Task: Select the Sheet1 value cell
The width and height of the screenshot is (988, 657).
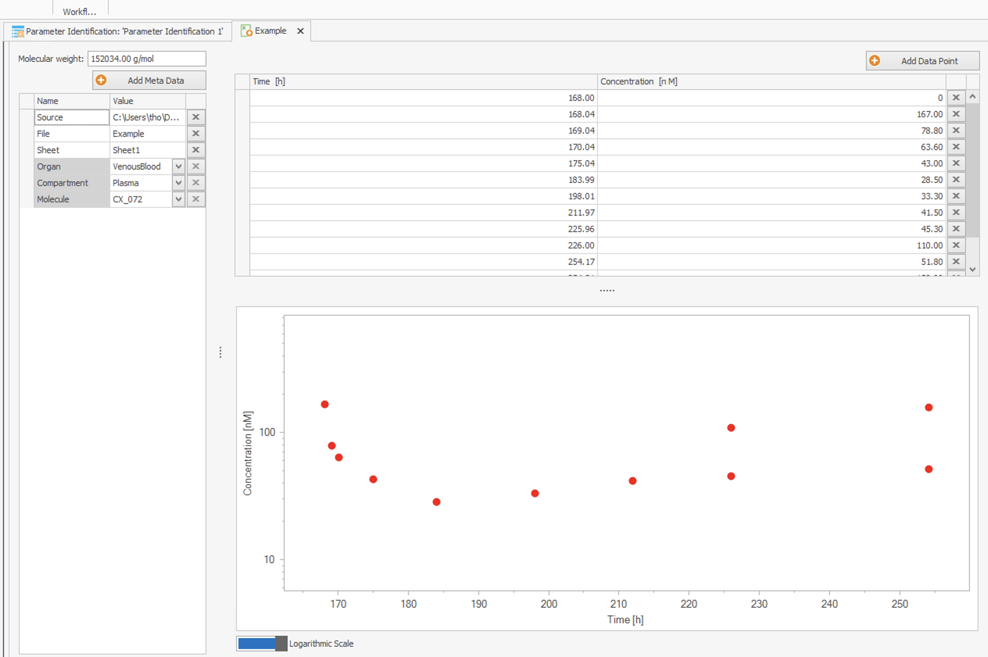Action: (x=148, y=150)
